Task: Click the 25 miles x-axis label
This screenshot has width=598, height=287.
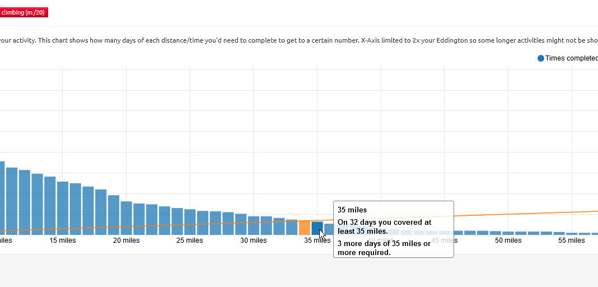Action: pos(190,240)
